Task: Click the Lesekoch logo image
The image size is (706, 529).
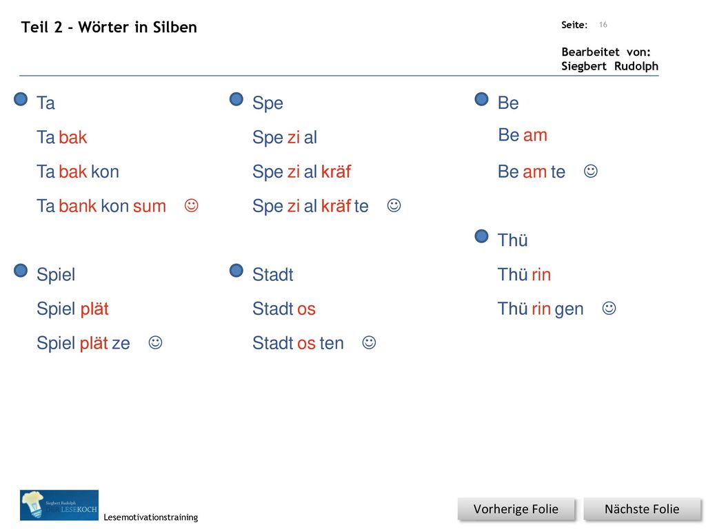Action: click(59, 505)
